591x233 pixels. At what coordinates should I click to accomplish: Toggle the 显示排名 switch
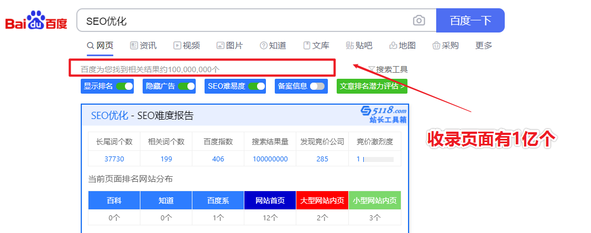point(124,86)
